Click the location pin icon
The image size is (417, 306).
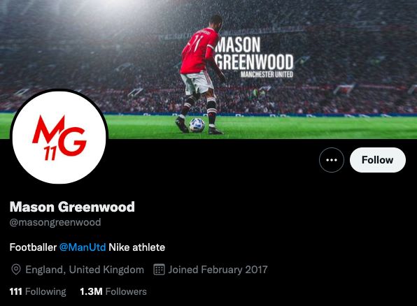(x=16, y=270)
